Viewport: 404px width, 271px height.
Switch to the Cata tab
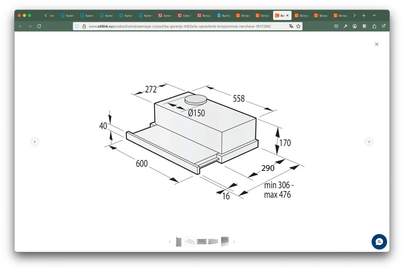[185, 15]
